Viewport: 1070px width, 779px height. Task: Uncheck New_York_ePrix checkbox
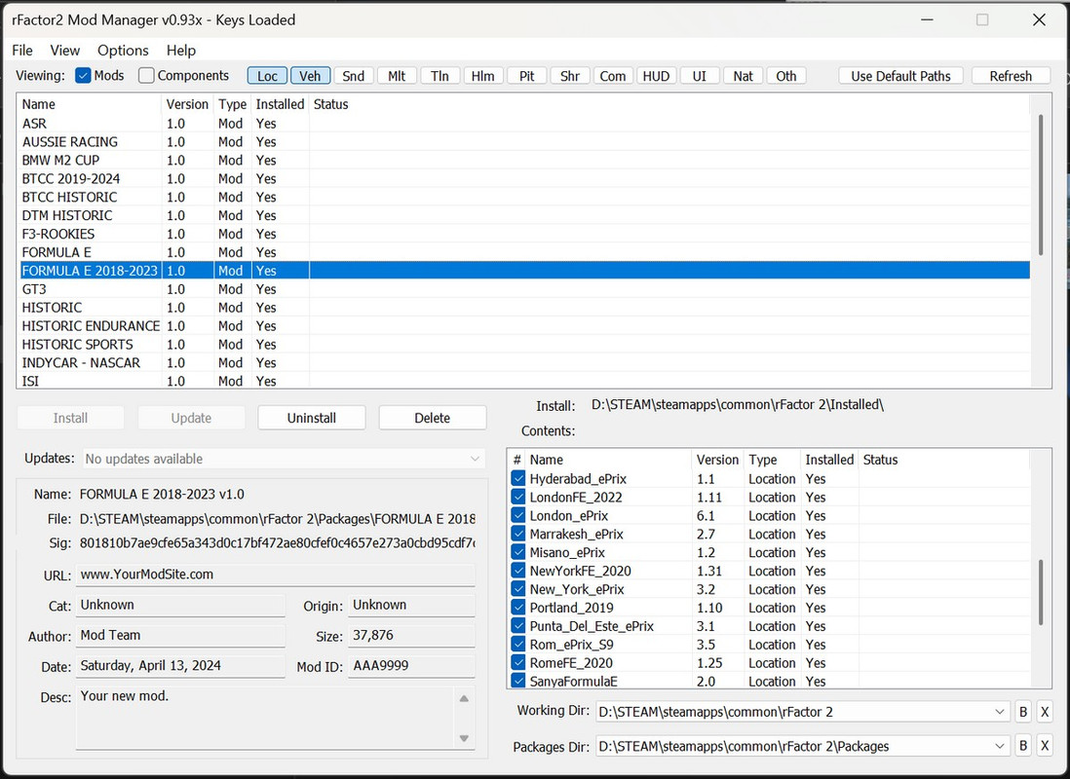tap(517, 589)
